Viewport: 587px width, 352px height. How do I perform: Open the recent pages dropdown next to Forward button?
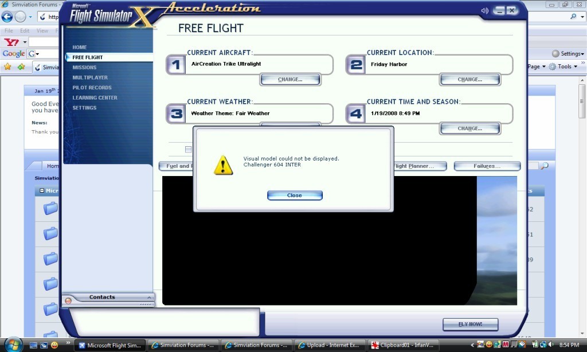pos(30,17)
